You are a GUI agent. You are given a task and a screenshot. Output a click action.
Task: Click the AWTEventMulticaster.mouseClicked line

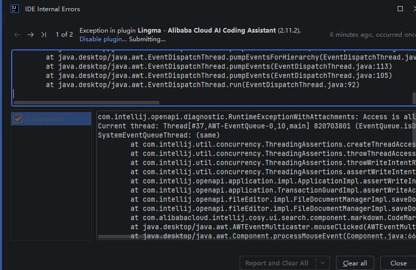coord(273,227)
